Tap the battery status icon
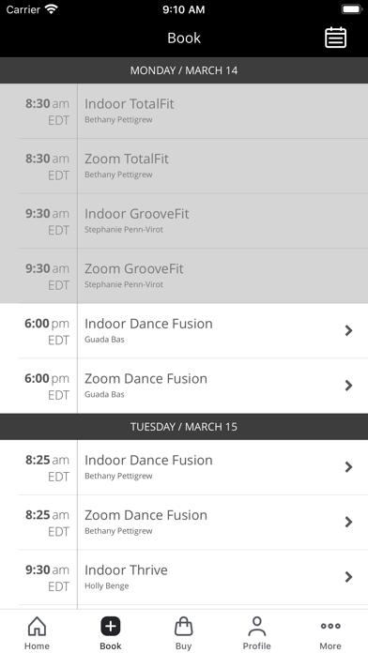The image size is (368, 653). point(352,9)
